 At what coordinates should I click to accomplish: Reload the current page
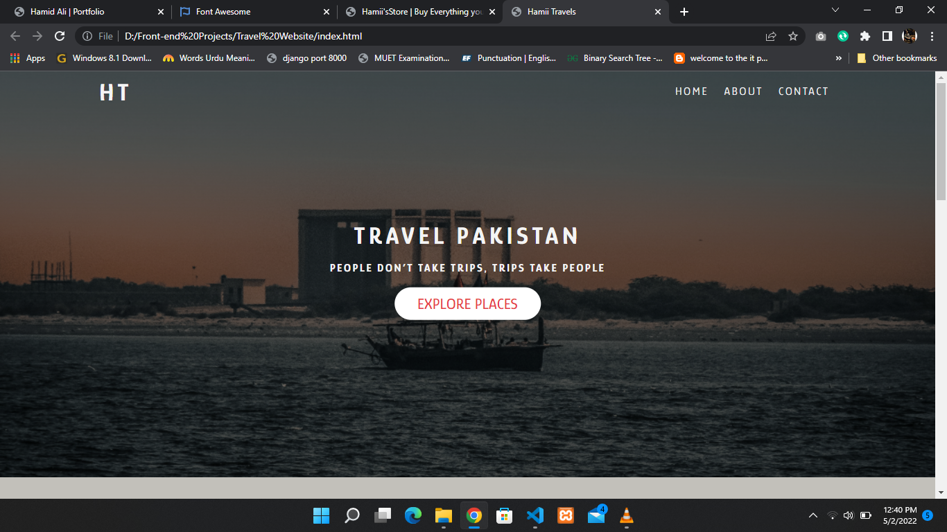(60, 36)
